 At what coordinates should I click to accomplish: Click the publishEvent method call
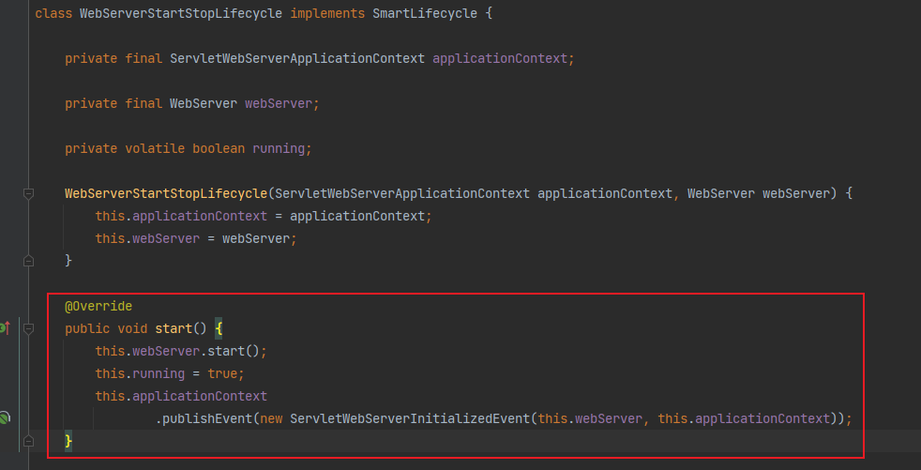pyautogui.click(x=203, y=418)
